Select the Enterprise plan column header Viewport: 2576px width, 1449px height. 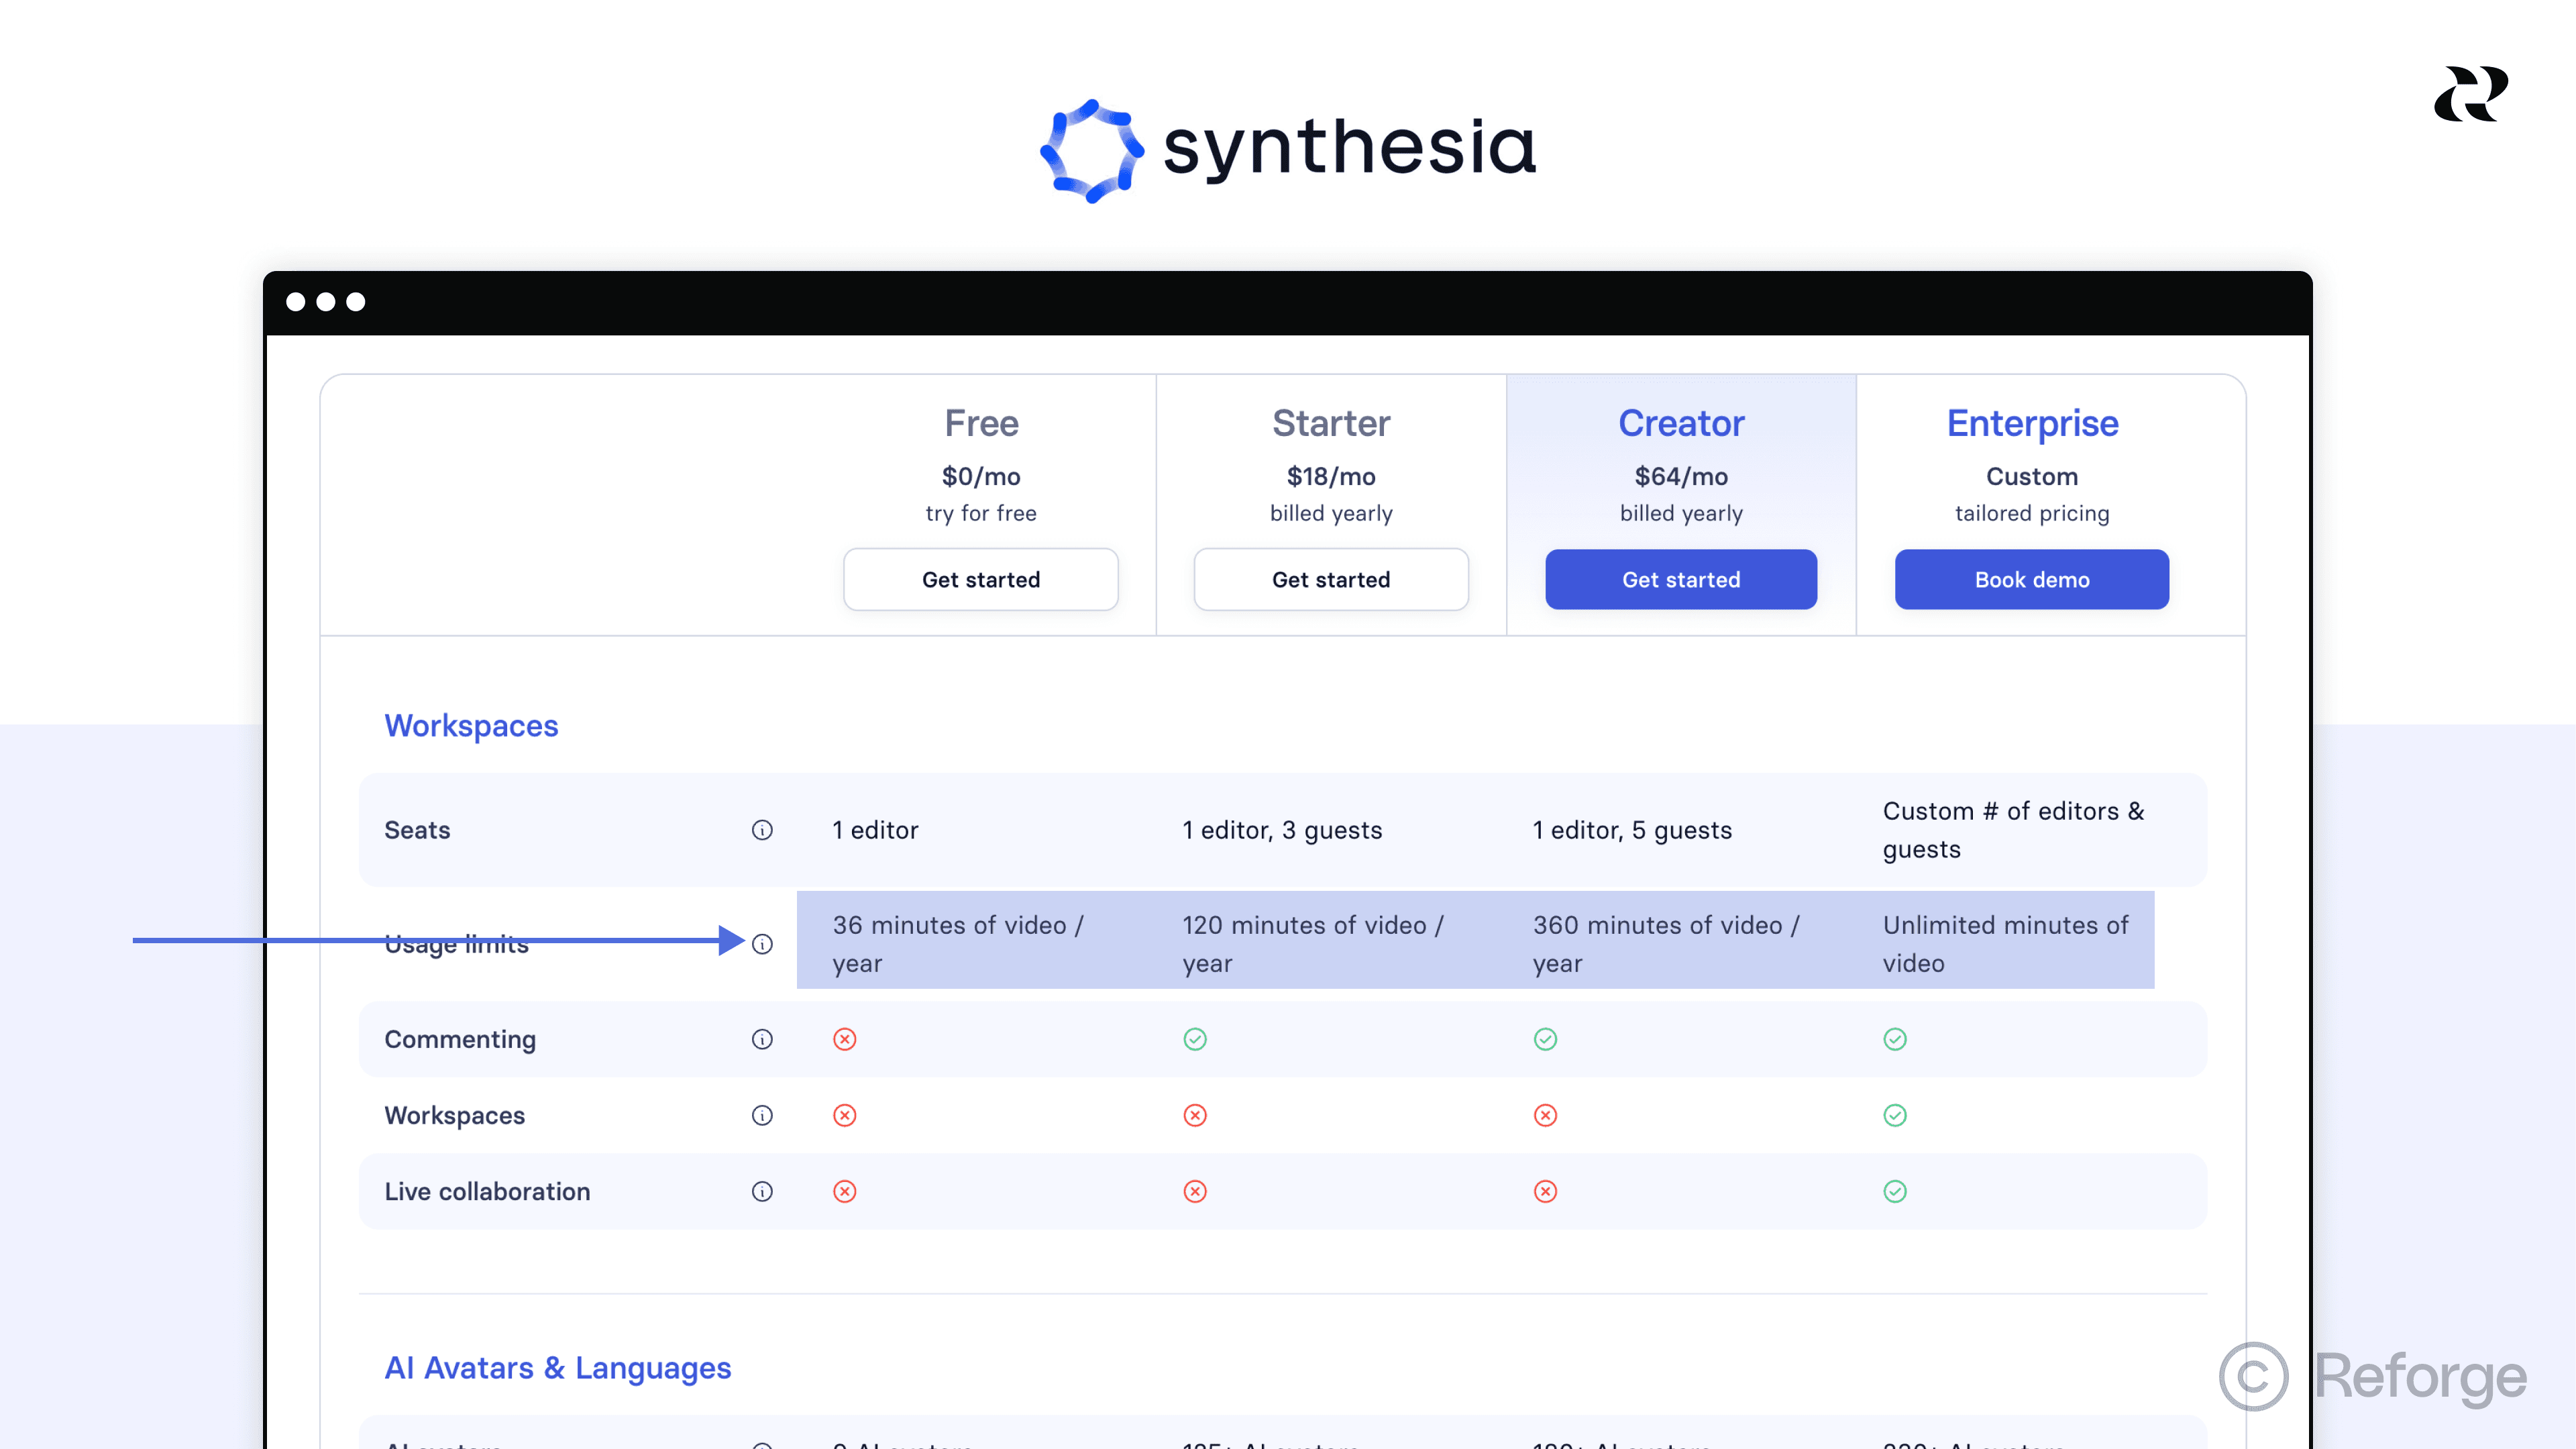pos(2032,423)
